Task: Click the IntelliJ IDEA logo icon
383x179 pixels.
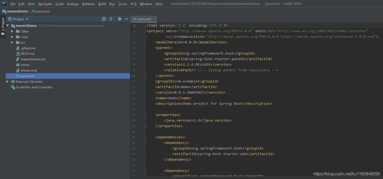Action: [4, 4]
